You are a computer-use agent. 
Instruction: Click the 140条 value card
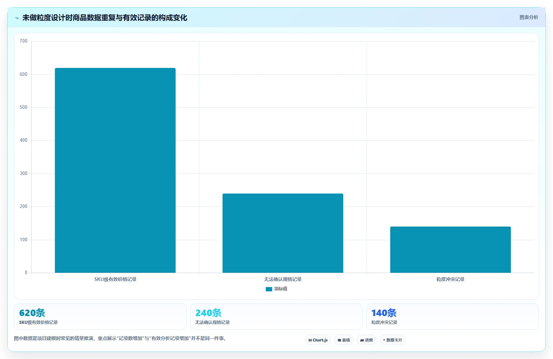pyautogui.click(x=453, y=316)
